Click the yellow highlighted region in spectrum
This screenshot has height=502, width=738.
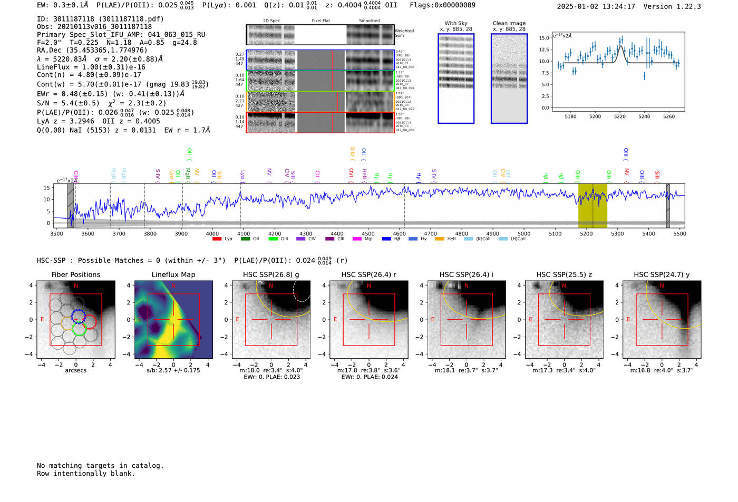click(x=593, y=206)
